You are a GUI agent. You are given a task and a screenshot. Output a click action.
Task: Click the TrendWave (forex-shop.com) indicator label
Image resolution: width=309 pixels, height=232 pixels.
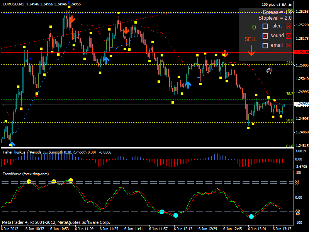(26, 174)
